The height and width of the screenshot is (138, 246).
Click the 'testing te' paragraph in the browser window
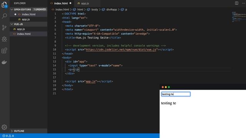coord(168,103)
